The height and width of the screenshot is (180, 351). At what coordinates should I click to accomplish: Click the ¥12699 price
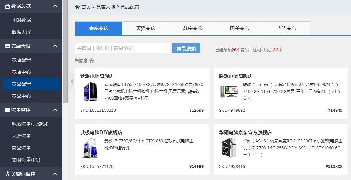[196, 110]
